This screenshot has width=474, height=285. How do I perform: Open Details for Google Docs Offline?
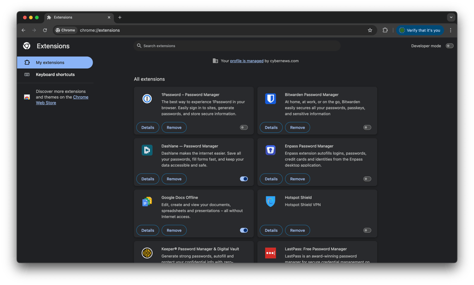coord(148,230)
